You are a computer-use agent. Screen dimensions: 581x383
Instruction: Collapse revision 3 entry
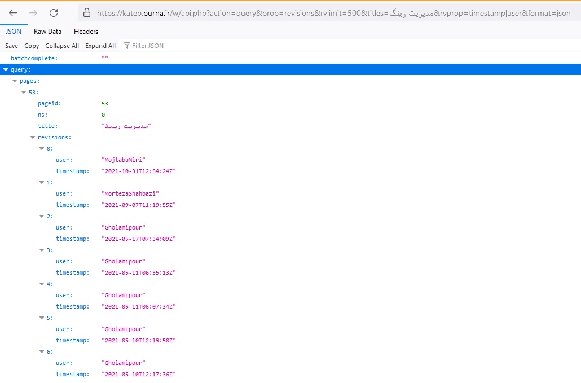pos(42,250)
